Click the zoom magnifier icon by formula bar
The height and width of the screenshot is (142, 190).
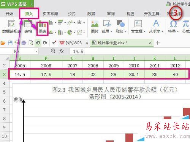tap(53, 51)
